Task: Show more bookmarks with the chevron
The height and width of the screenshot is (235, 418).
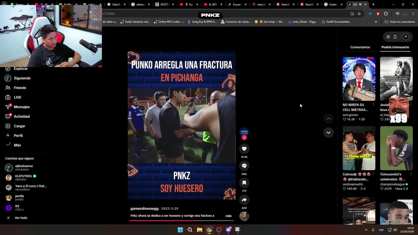Action: pos(376,22)
